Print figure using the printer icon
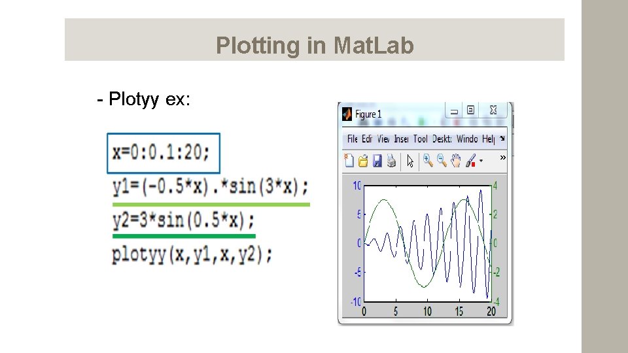628x353 pixels. (x=391, y=161)
